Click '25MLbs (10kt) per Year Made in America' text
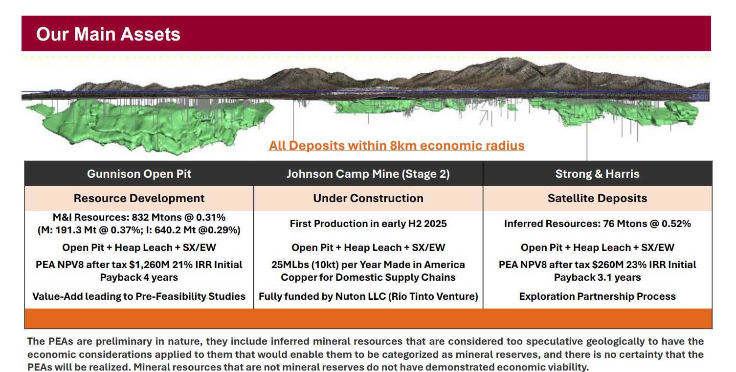This screenshot has height=372, width=736. point(368,265)
